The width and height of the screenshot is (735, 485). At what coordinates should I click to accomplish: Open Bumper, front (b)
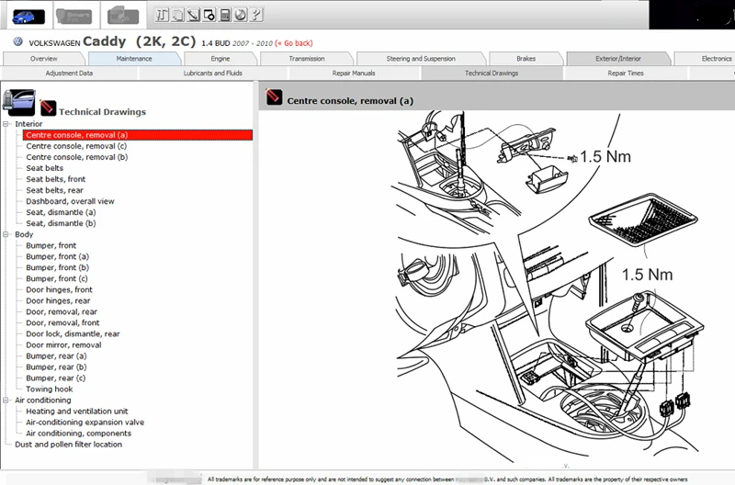(58, 267)
